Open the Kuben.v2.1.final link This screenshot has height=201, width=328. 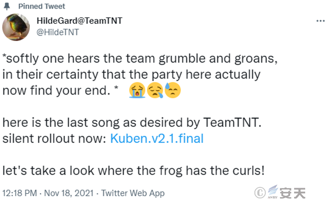point(157,138)
